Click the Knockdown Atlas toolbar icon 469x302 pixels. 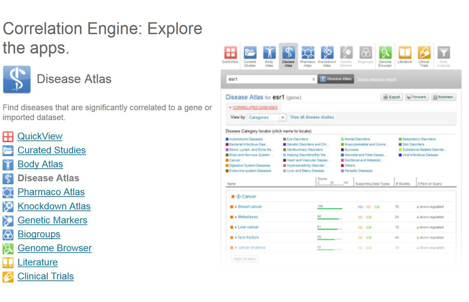click(x=327, y=53)
